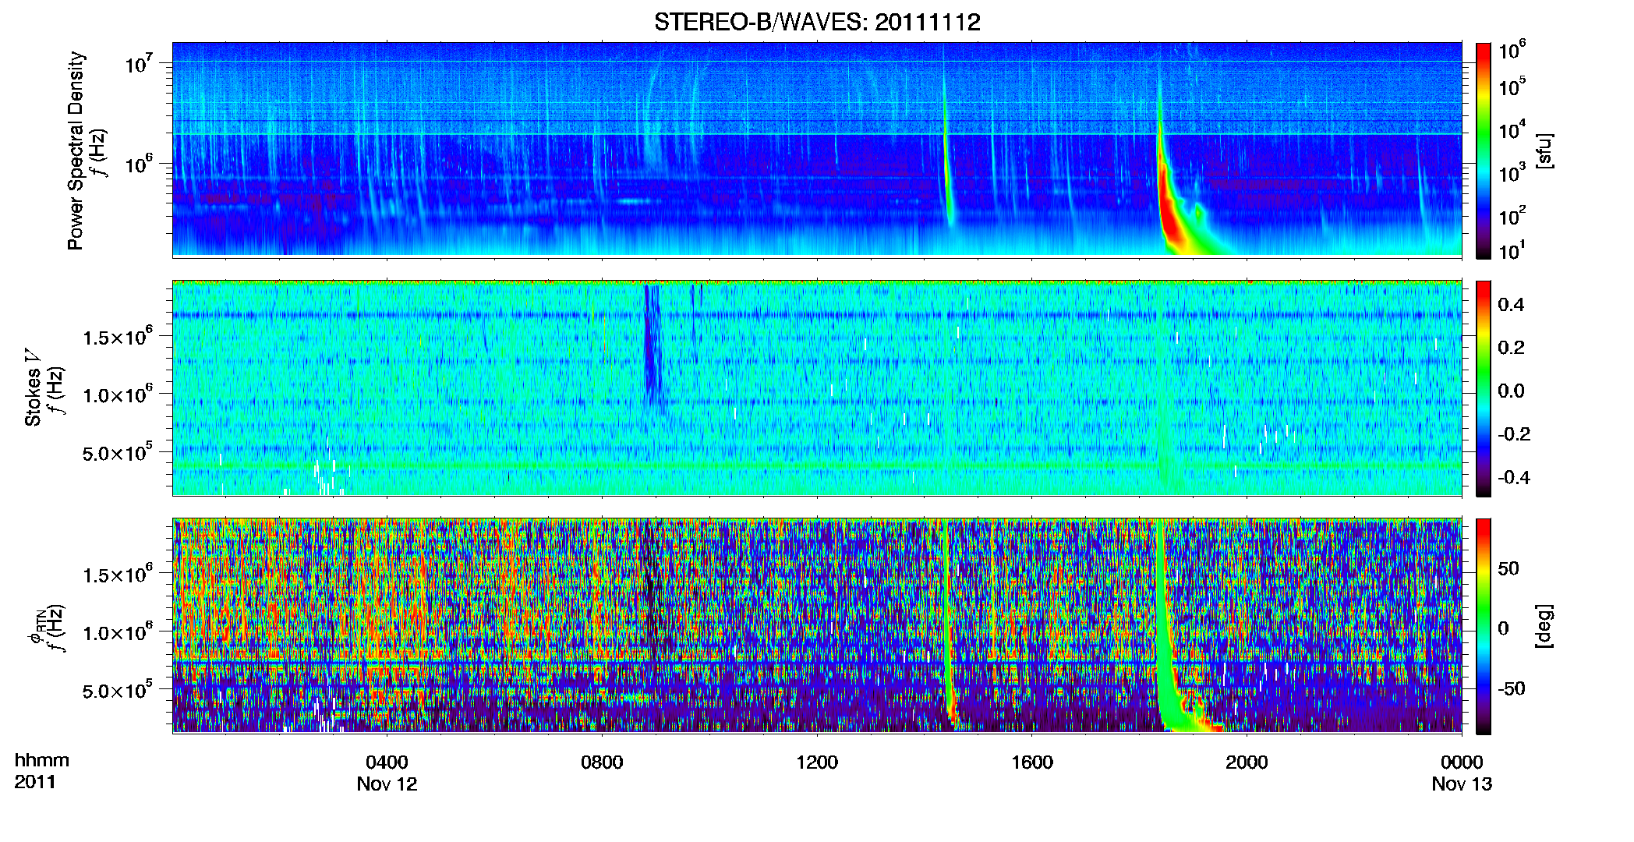
Task: Click the 10^2 value on the sfu colorbar
Action: coord(1512,215)
